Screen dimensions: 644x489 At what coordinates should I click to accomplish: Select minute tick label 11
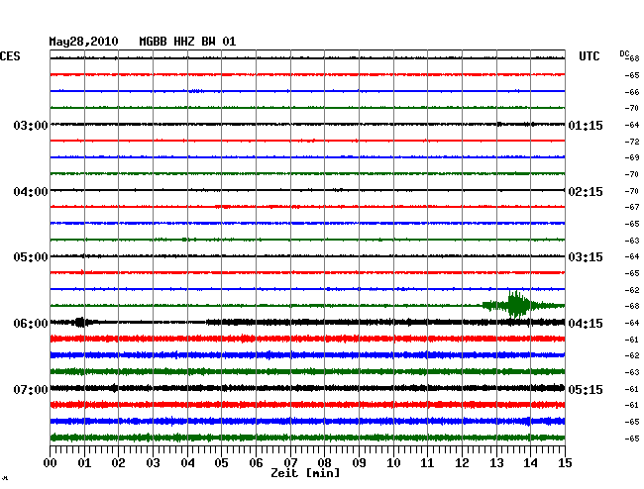click(x=427, y=463)
